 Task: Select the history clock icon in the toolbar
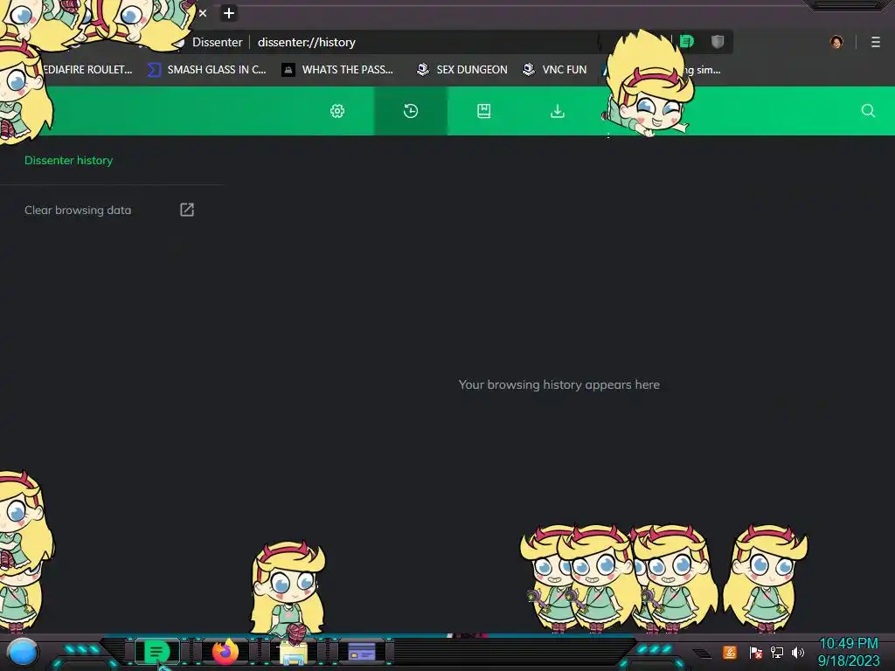(x=411, y=111)
